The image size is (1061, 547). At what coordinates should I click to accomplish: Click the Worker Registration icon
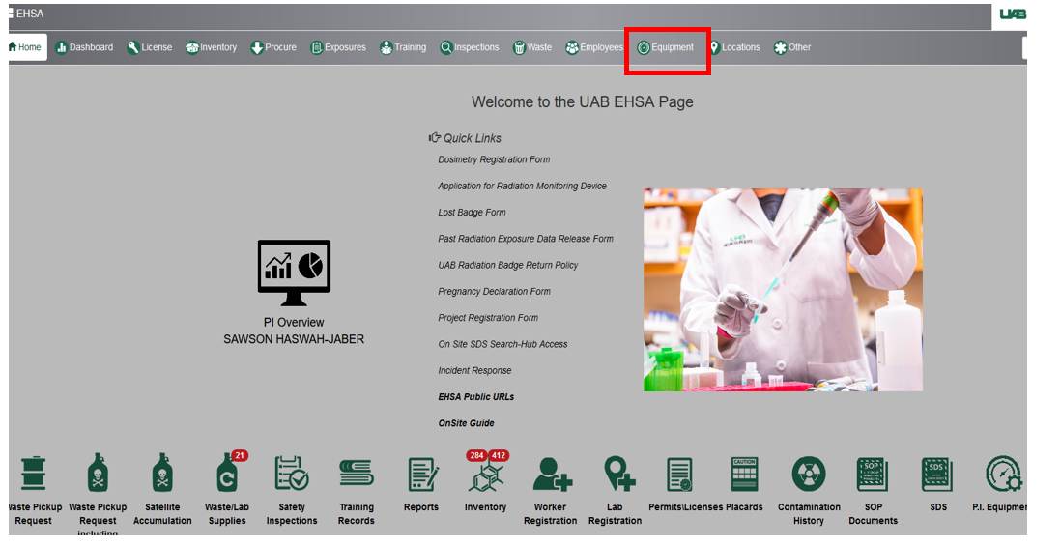click(551, 475)
